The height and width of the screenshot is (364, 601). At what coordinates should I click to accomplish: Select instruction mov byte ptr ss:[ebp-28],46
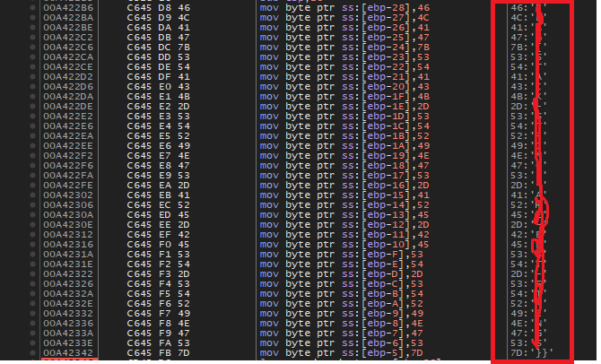(344, 8)
